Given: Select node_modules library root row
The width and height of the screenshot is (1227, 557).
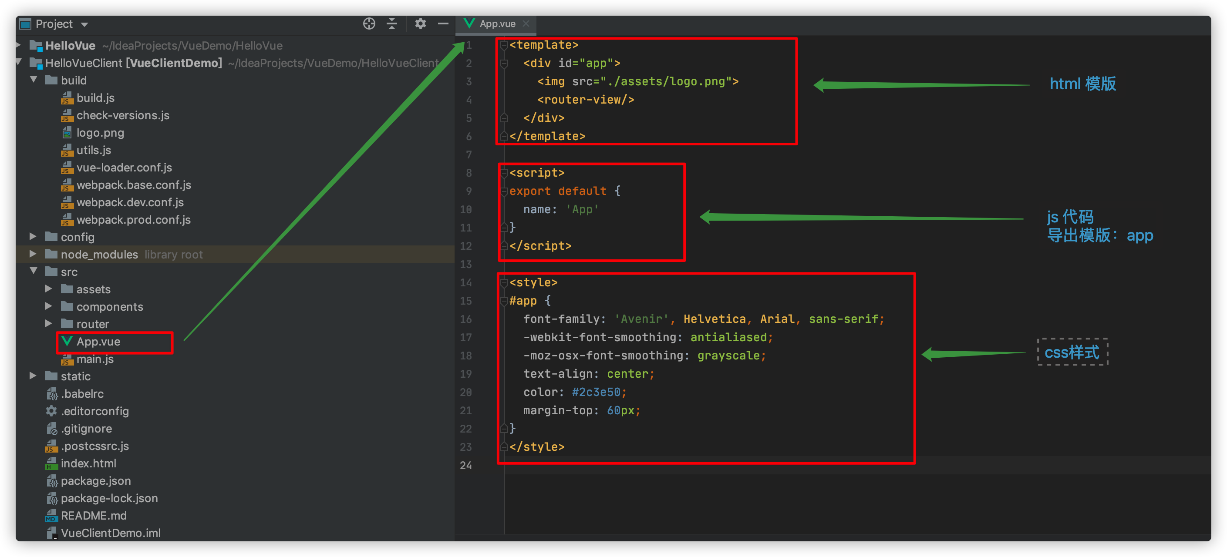Looking at the screenshot, I should tap(235, 254).
